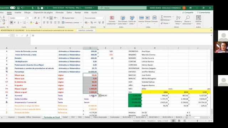Toggle Align left horizontal alignment
Image resolution: width=228 pixels, height=128 pixels.
(x=44, y=22)
